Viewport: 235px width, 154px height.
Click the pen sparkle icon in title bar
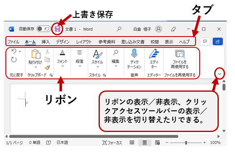point(173,29)
